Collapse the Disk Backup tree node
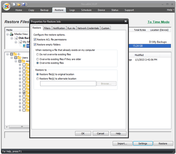The image size is (176, 154). (x=12, y=38)
